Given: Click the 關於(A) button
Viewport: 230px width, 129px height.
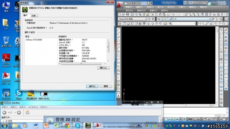Looking at the screenshot, I should (x=103, y=68).
